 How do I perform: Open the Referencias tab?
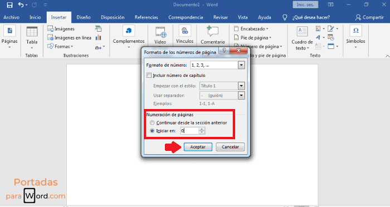point(146,17)
